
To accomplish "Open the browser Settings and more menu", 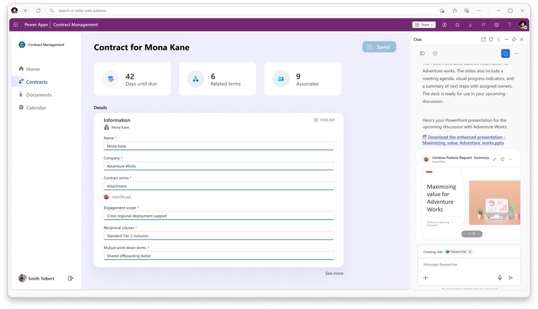I will tap(478, 11).
